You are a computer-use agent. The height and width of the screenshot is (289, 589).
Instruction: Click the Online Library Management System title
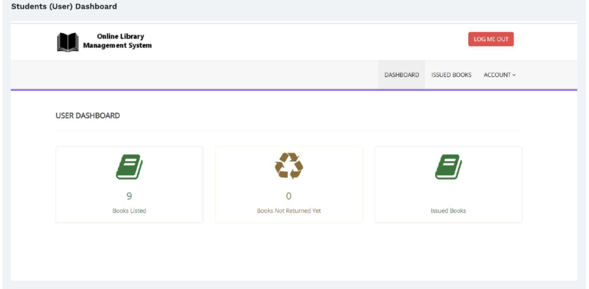coord(117,41)
